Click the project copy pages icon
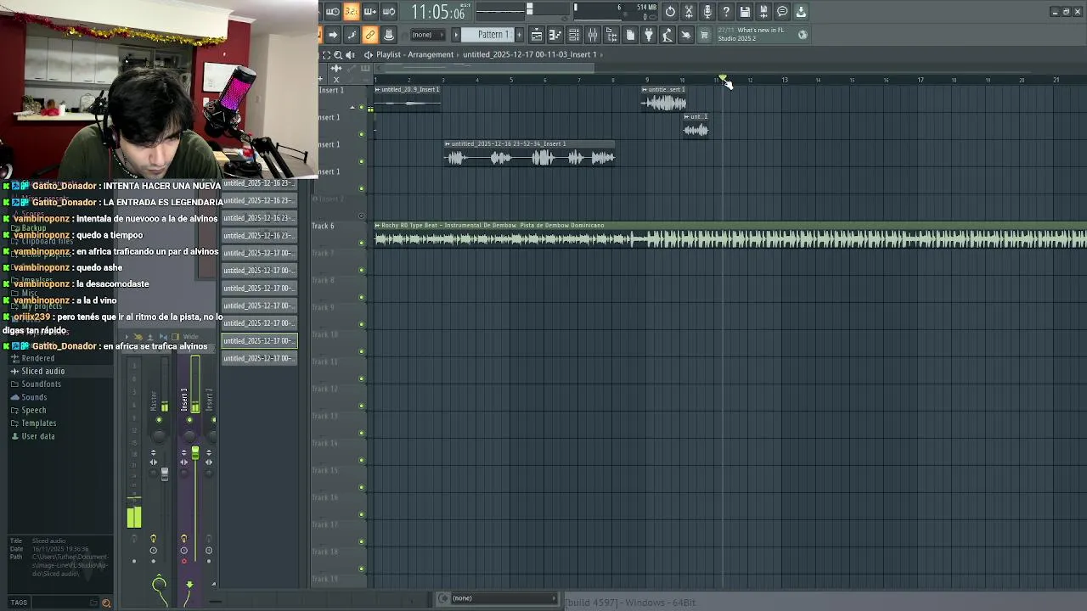 click(630, 35)
